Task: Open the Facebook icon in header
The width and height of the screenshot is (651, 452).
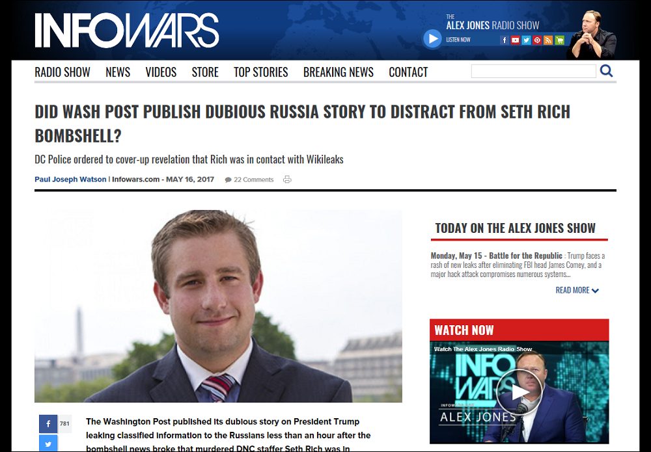Action: tap(505, 40)
